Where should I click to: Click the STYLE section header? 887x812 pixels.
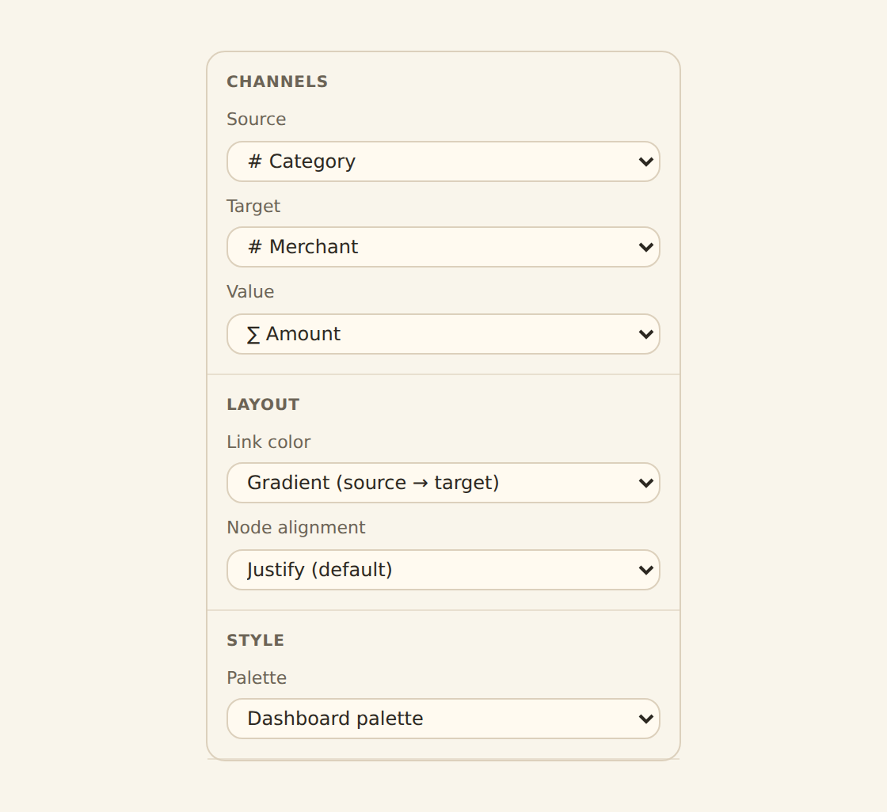coord(256,640)
